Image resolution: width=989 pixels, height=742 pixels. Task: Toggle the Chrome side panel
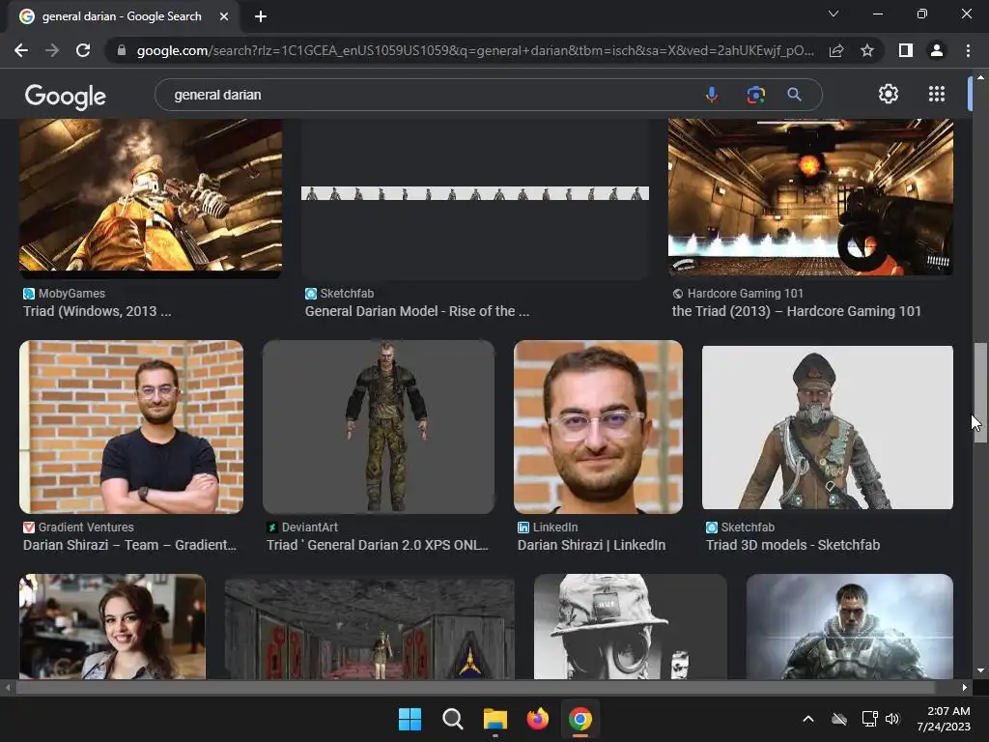(906, 50)
